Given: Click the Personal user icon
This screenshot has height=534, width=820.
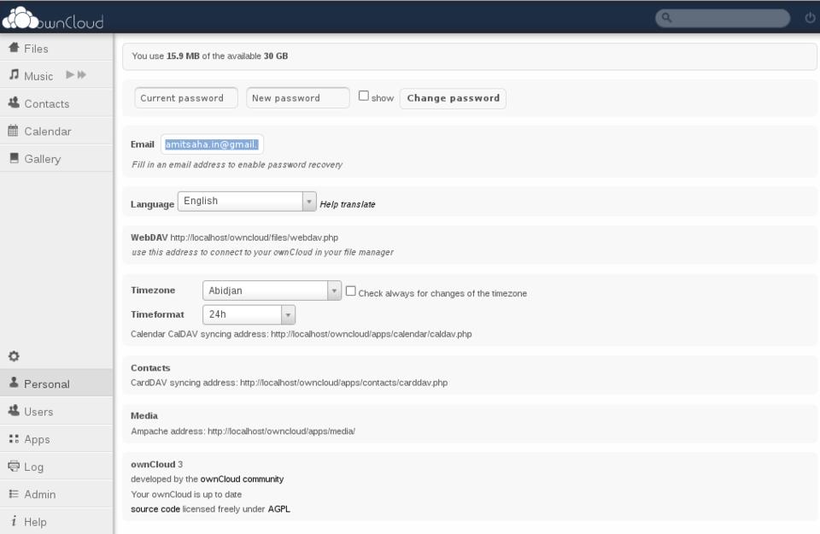Looking at the screenshot, I should coord(15,382).
